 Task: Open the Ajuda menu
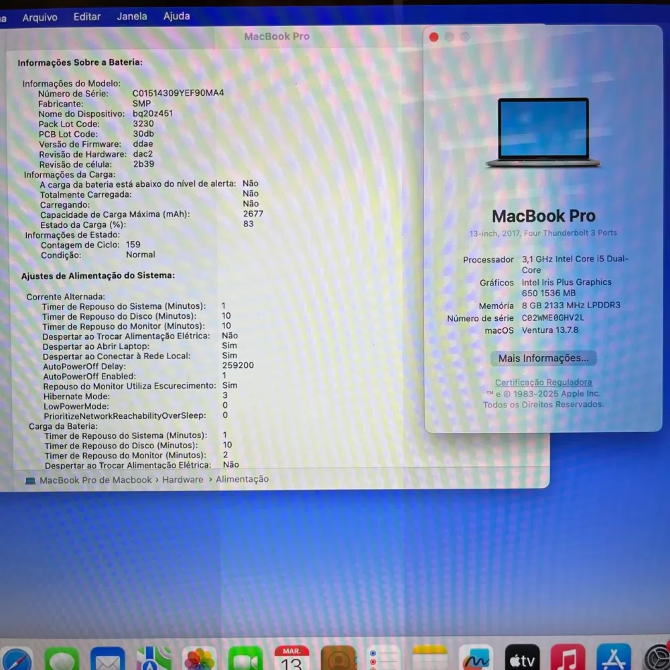coord(176,16)
